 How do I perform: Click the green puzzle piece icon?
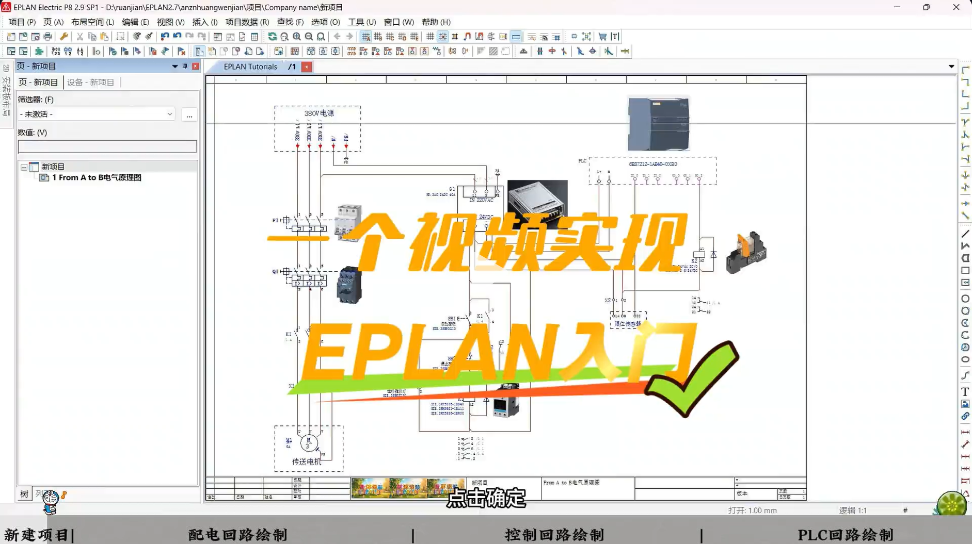pyautogui.click(x=39, y=51)
